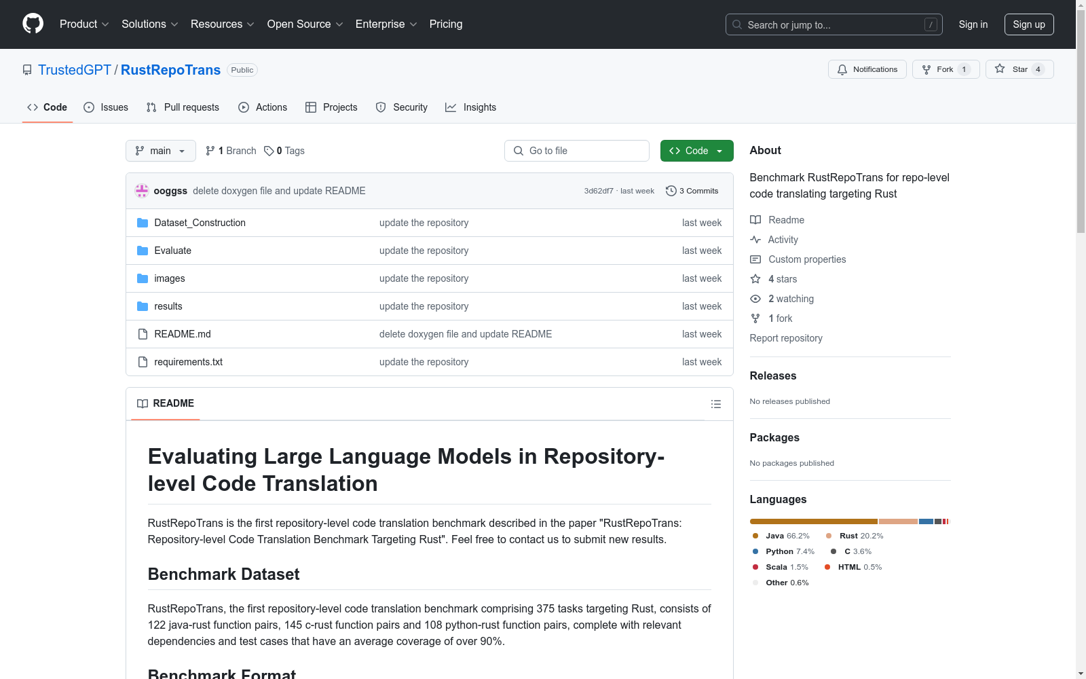This screenshot has width=1086, height=679.
Task: Open the Packages section heading
Action: [774, 437]
